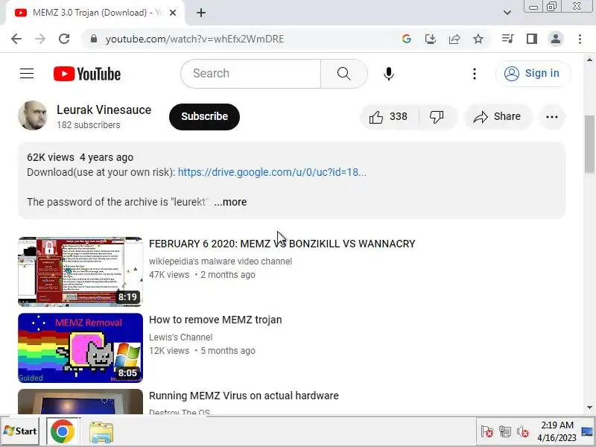The height and width of the screenshot is (447, 596).
Task: Open FEBRUARY 6 2020 video title
Action: click(282, 244)
